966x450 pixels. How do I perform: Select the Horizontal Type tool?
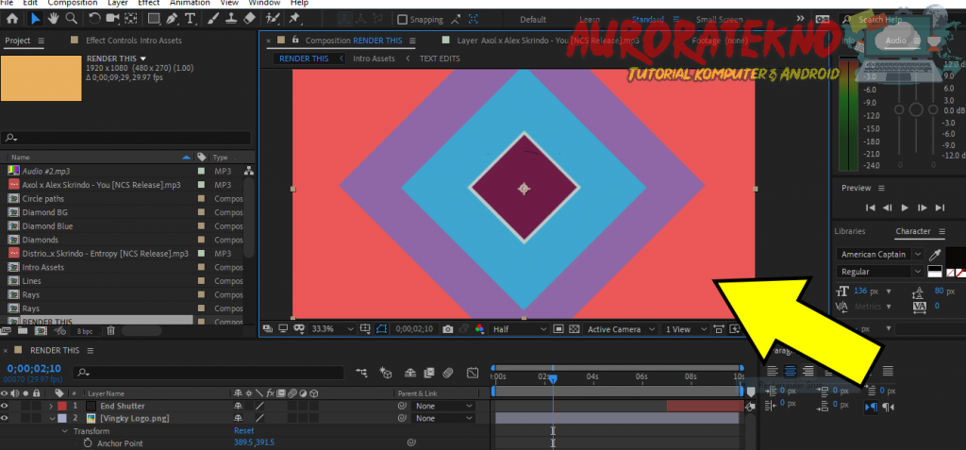(x=190, y=19)
